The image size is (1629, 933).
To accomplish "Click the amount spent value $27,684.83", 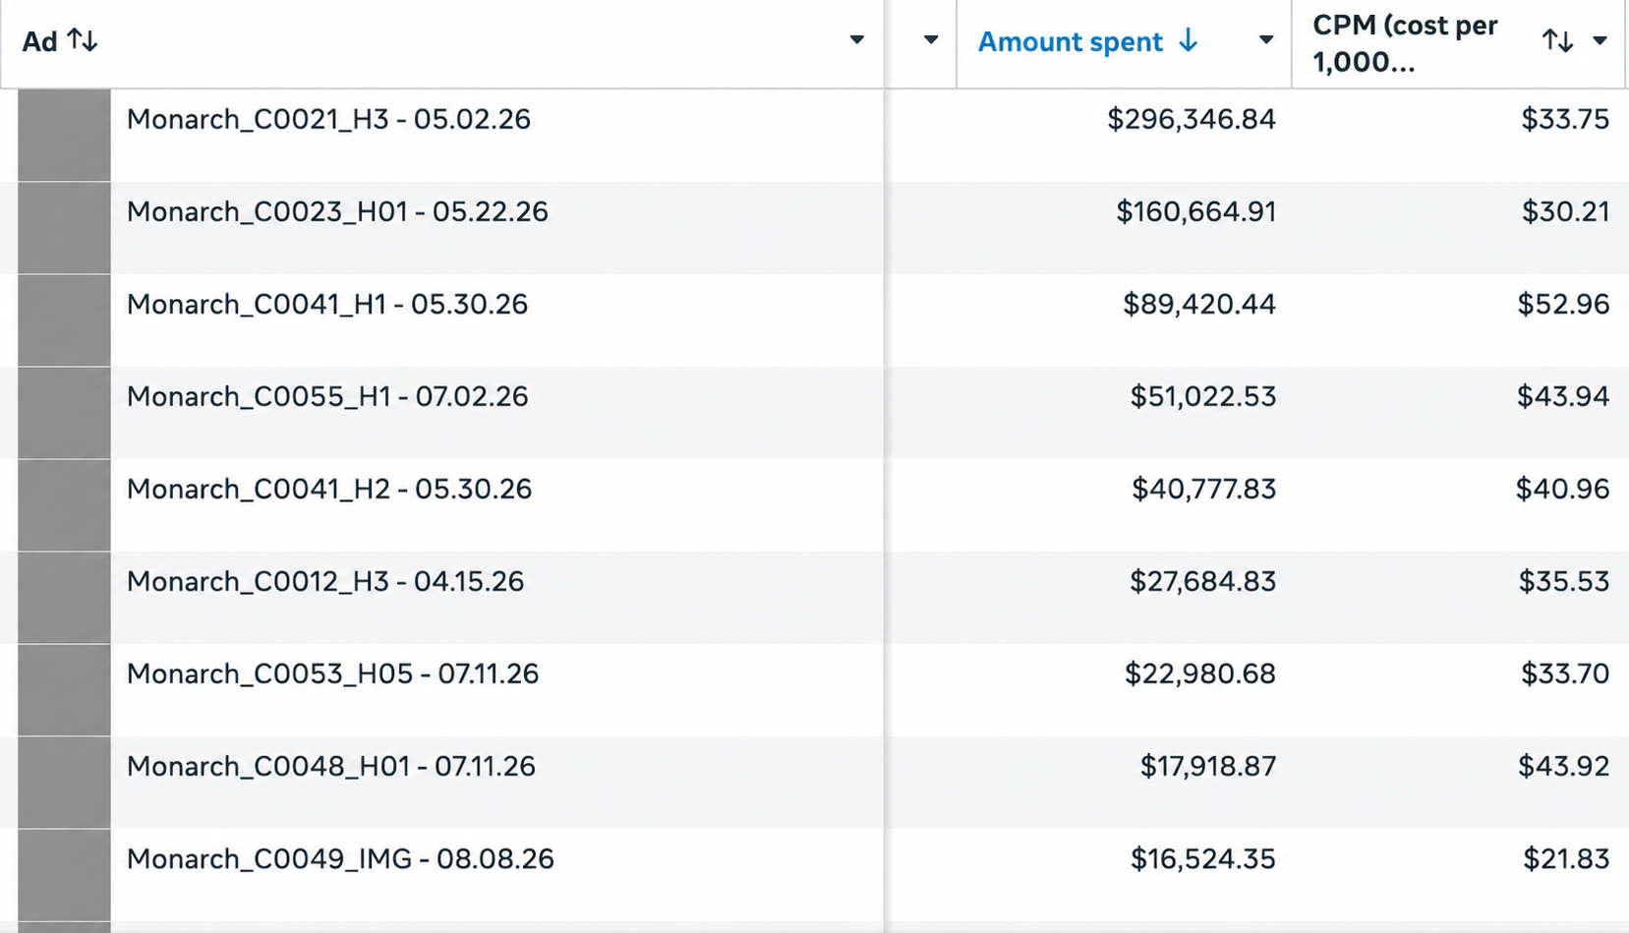I will pos(1202,582).
